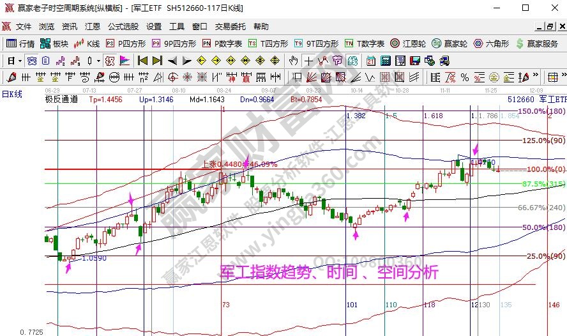The width and height of the screenshot is (567, 336).
Task: Click the save floppy disk icon
Action: point(416,61)
